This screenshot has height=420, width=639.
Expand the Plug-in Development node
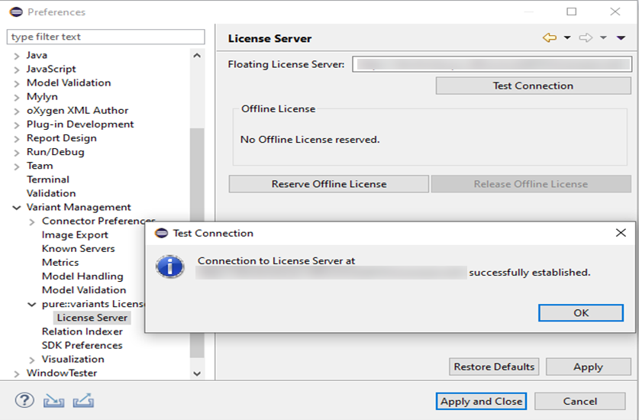coord(17,124)
